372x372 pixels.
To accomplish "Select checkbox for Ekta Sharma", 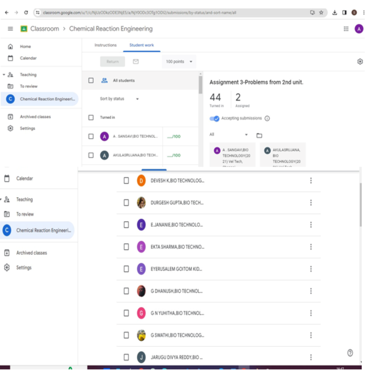I will point(126,247).
